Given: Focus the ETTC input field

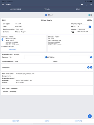Looking at the screenshot, I should tap(83, 27).
